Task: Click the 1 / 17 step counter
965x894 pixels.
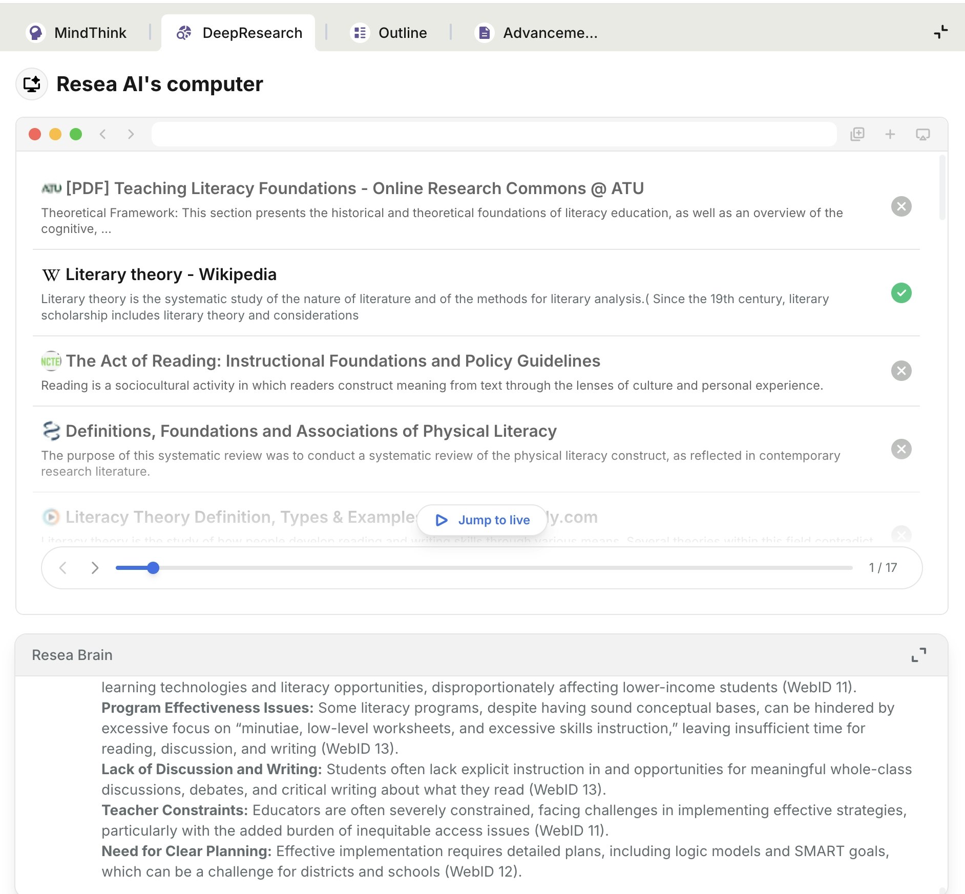Action: [883, 568]
